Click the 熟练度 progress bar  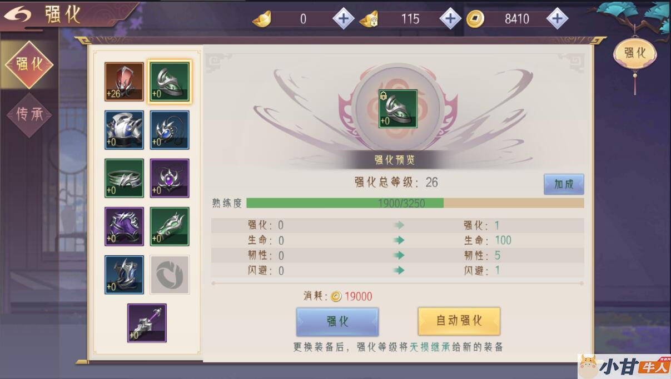(x=415, y=203)
